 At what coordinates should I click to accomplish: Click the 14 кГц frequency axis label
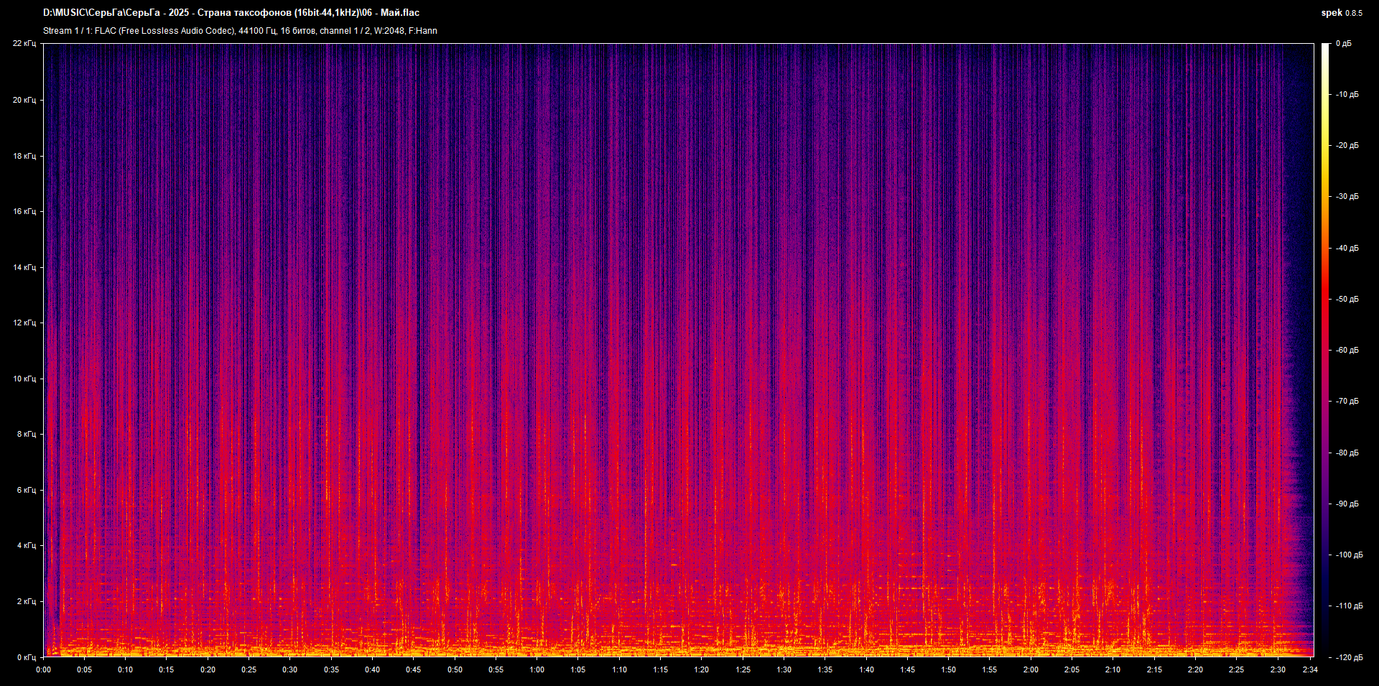tap(24, 267)
